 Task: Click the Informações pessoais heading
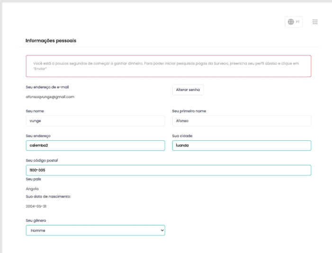click(51, 41)
